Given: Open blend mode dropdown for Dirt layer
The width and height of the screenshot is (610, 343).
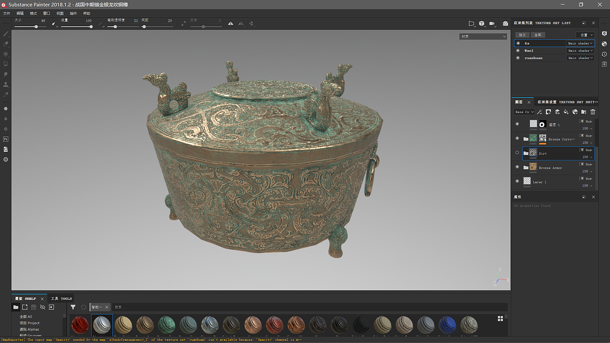Looking at the screenshot, I should [589, 150].
